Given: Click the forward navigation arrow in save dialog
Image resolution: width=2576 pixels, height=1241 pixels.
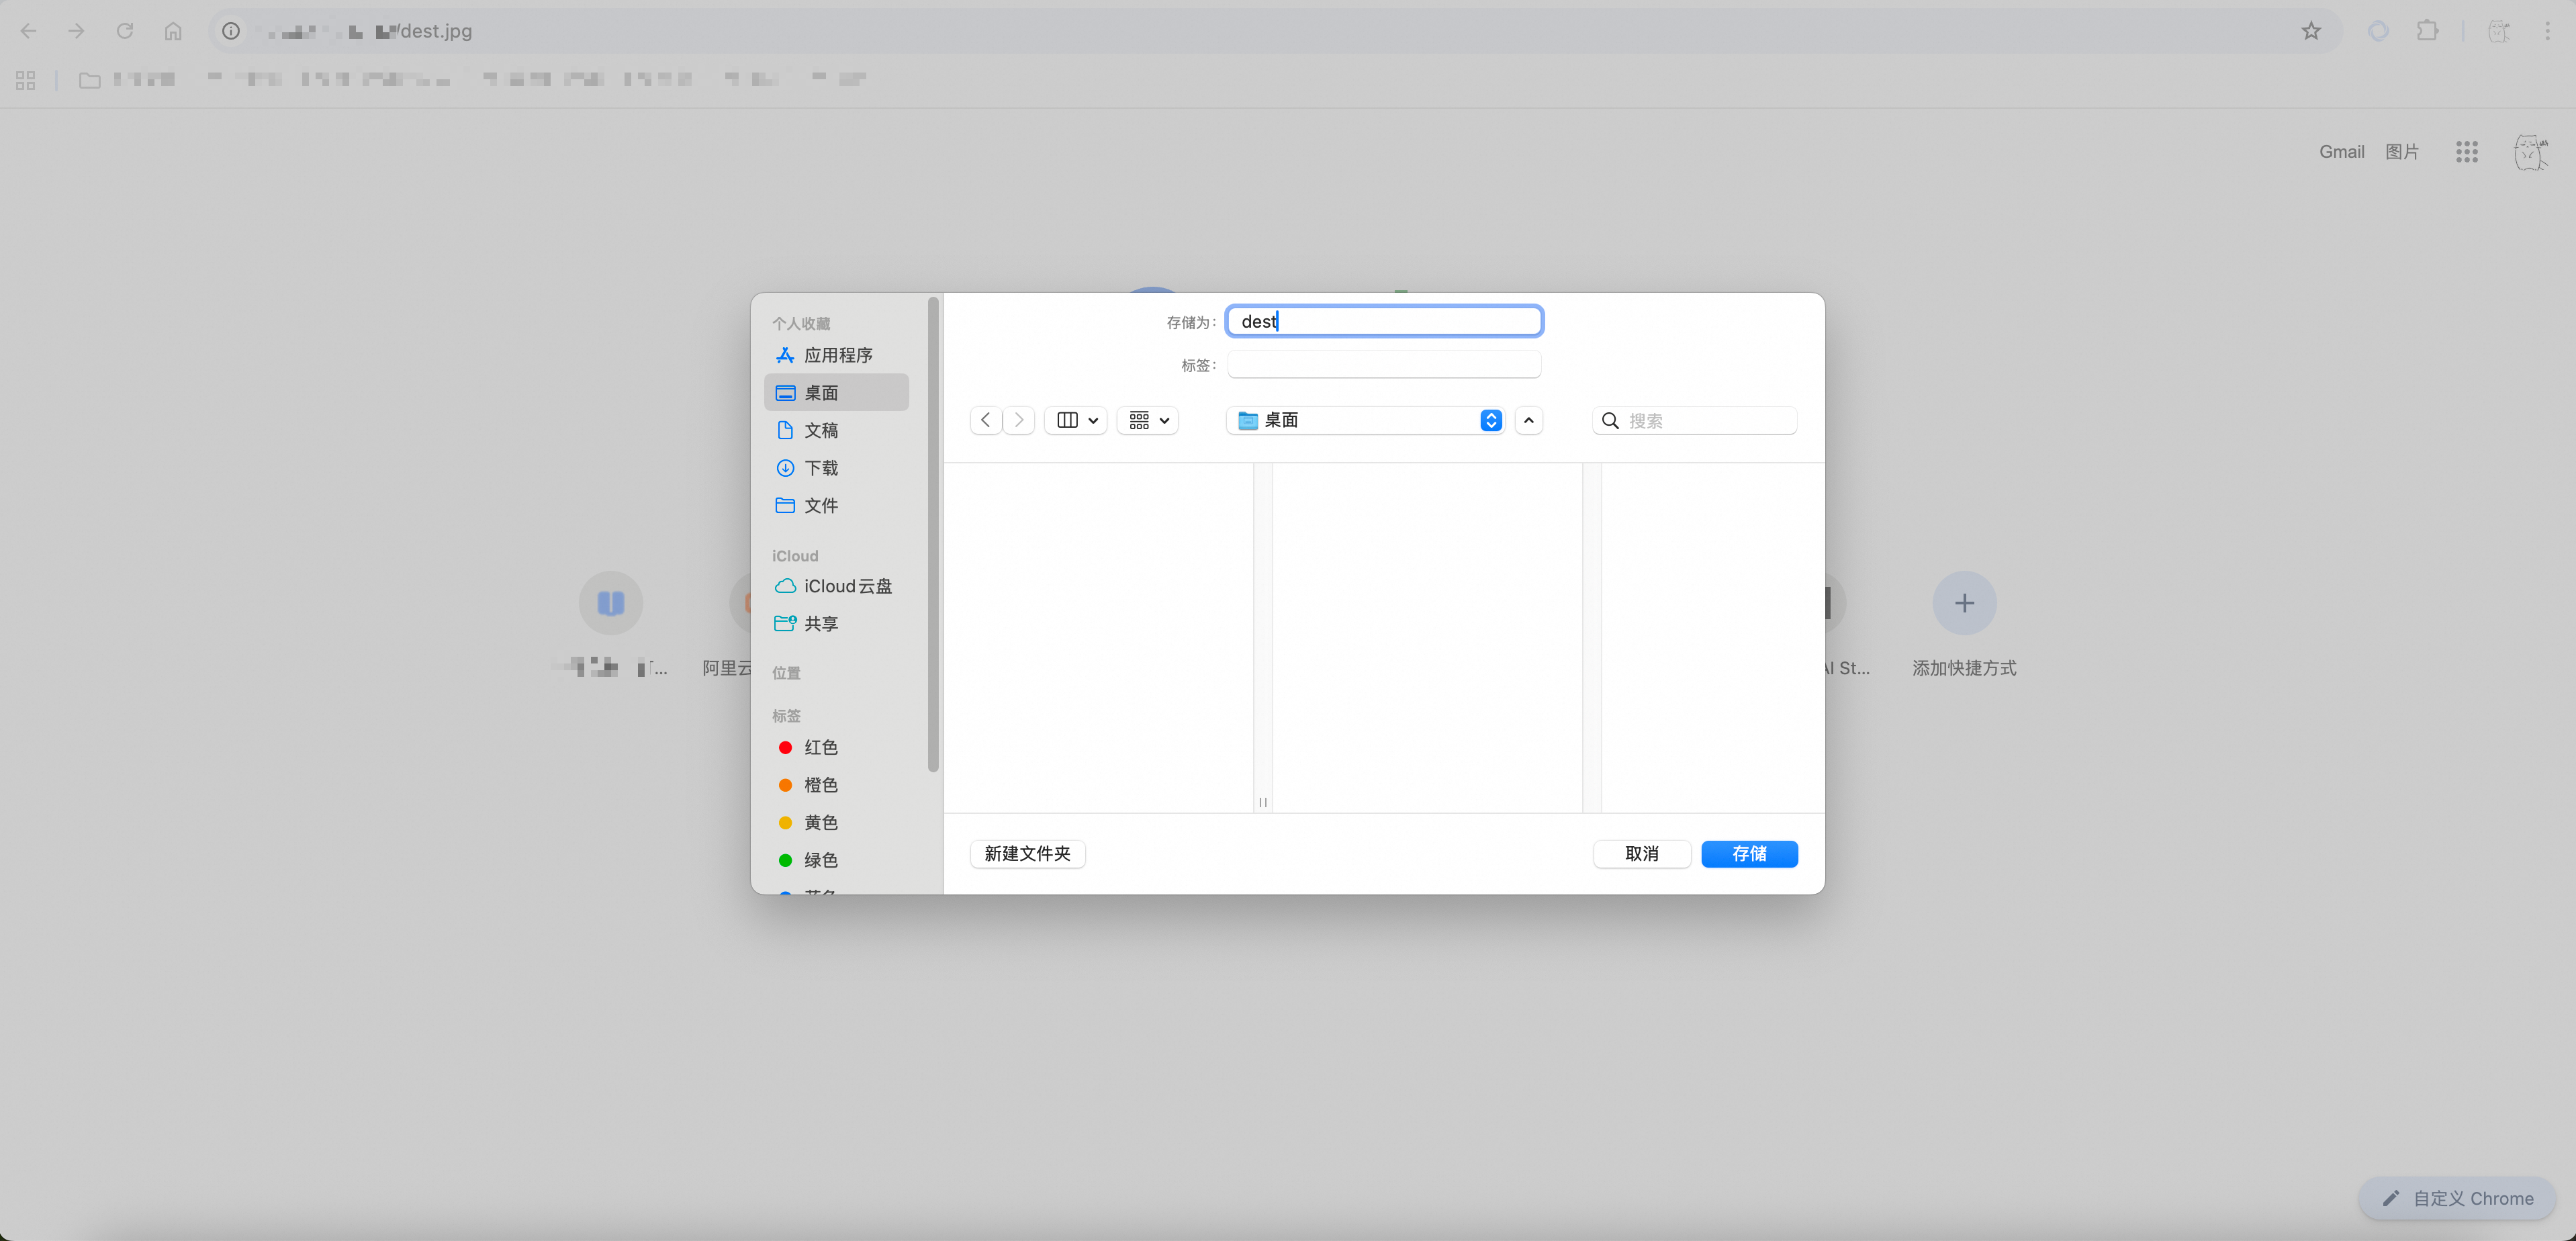Looking at the screenshot, I should 1018,420.
